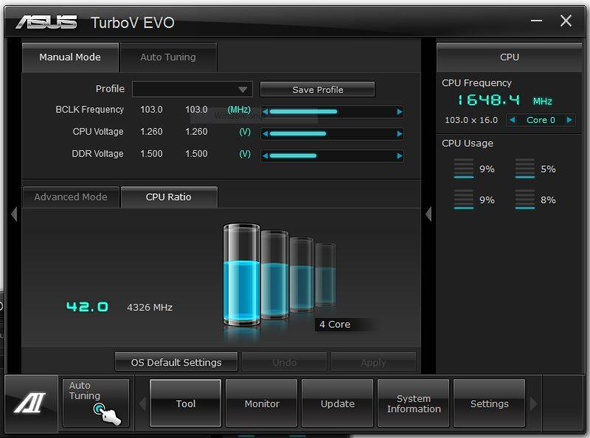Click the CPU Voltage slider bar

(x=333, y=134)
